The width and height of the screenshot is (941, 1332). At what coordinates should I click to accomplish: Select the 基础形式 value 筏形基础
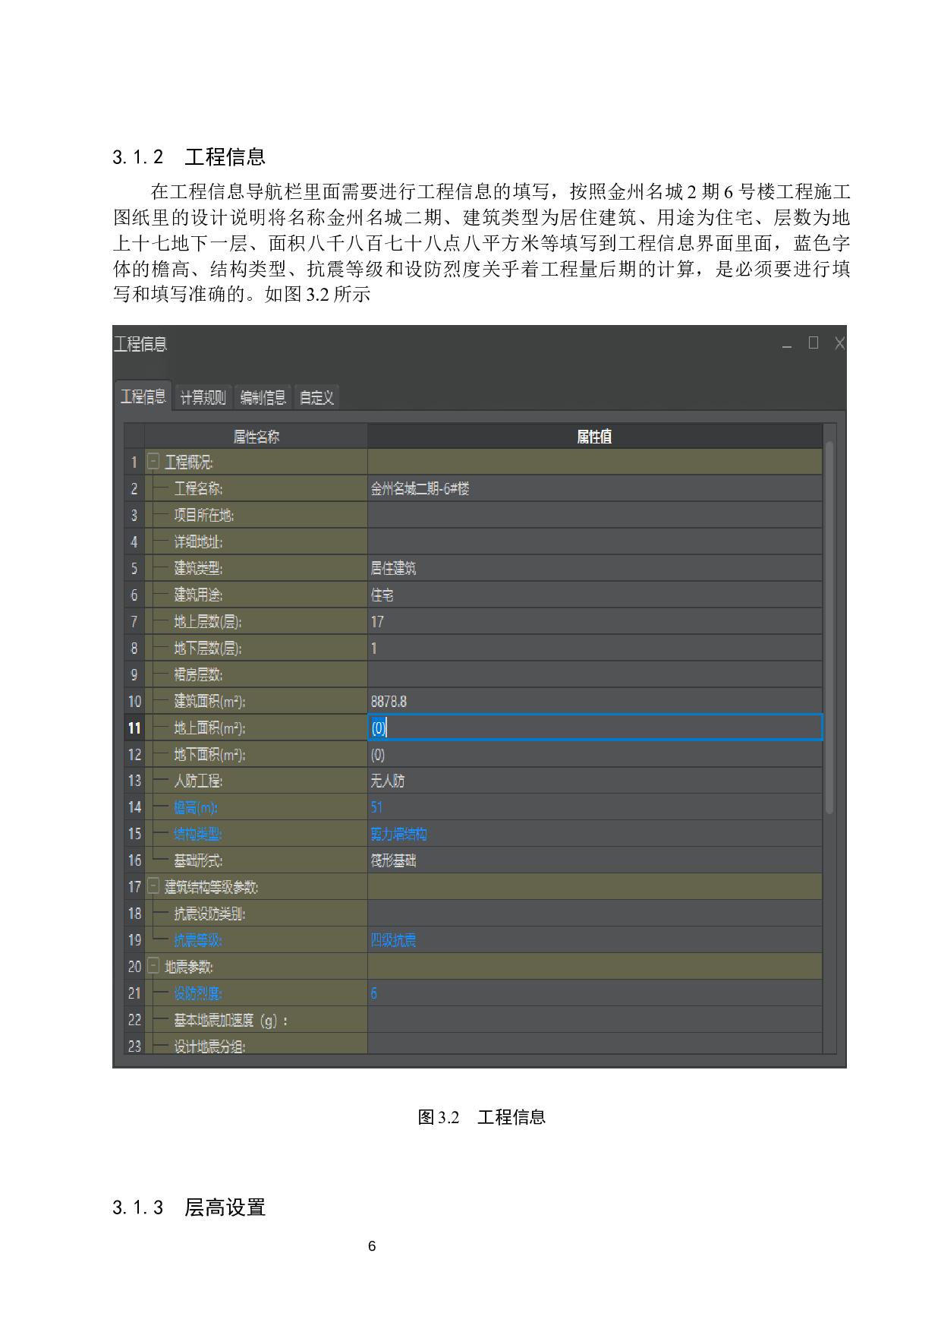click(595, 860)
